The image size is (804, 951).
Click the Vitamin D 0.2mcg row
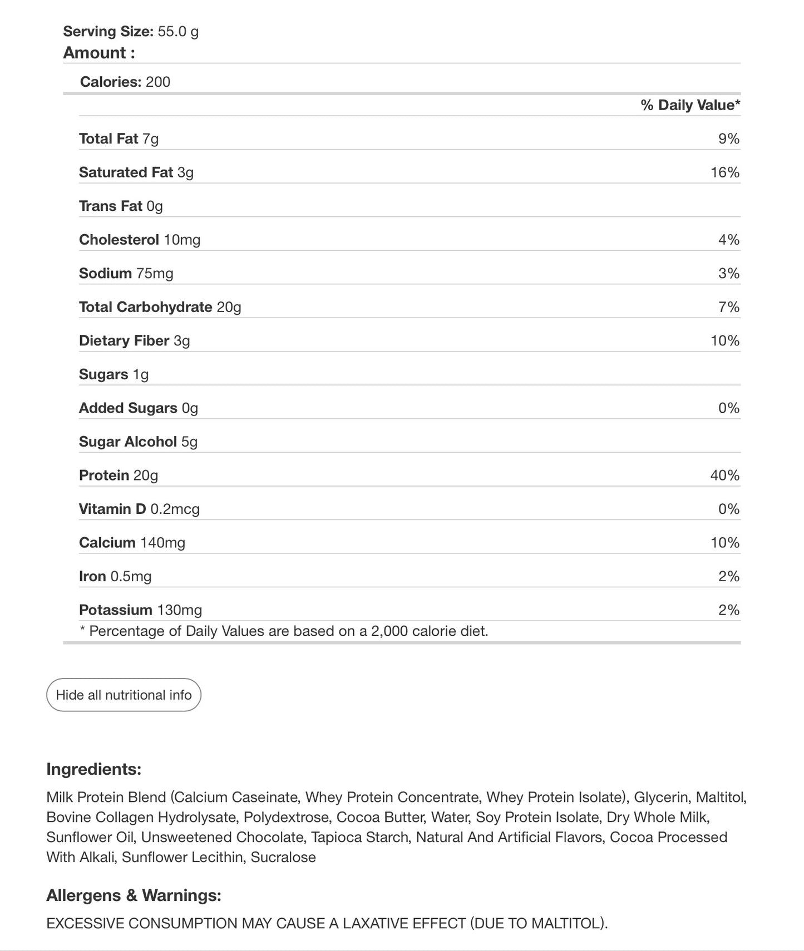[410, 509]
